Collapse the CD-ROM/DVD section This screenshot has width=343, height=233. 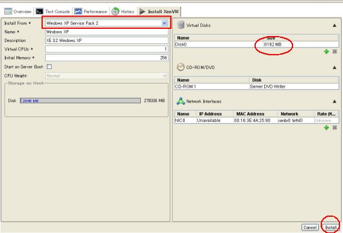pos(335,68)
